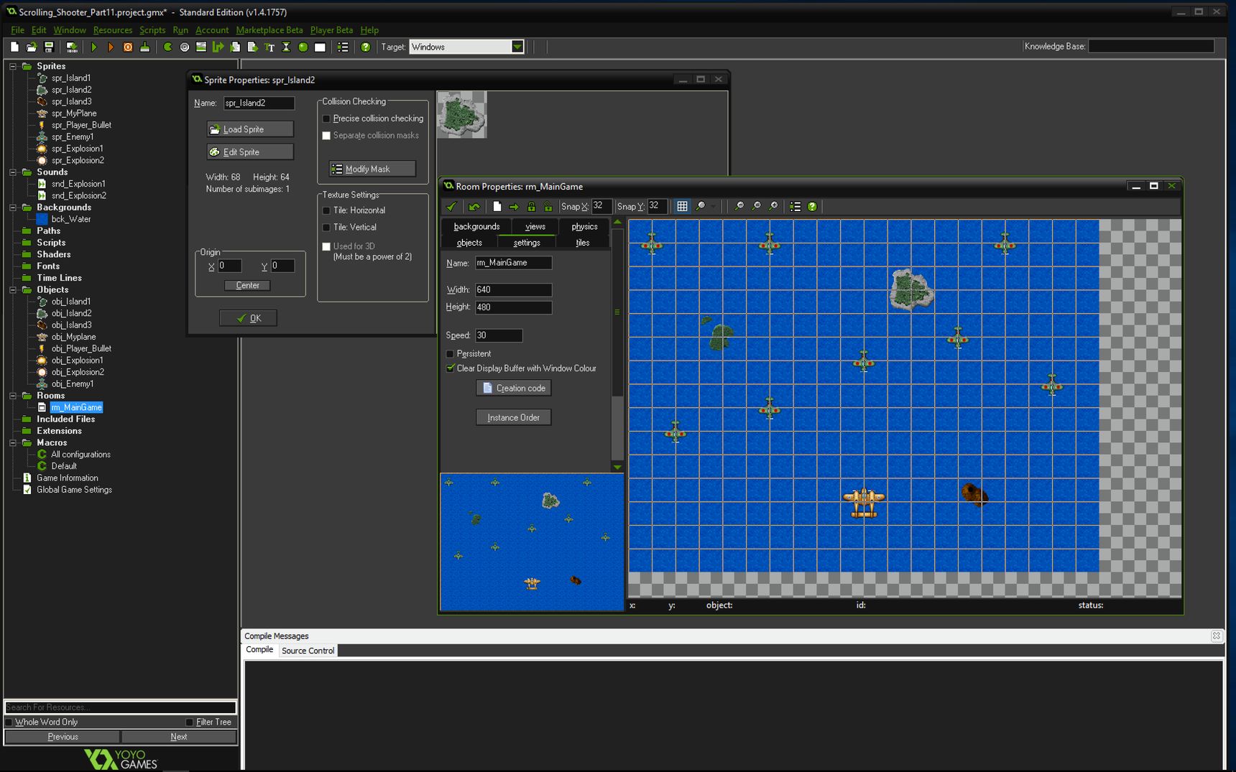Create a new object with green ball icon
This screenshot has height=772, width=1236.
coord(303,47)
